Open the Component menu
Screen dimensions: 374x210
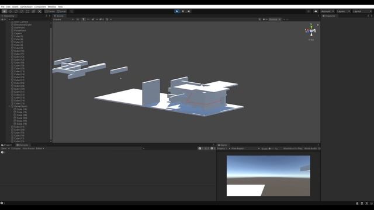click(x=40, y=6)
